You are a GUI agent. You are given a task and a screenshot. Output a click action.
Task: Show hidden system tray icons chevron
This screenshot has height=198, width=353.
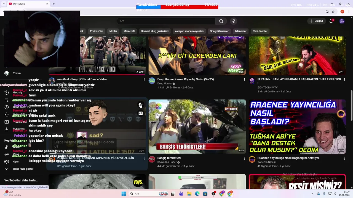click(312, 194)
